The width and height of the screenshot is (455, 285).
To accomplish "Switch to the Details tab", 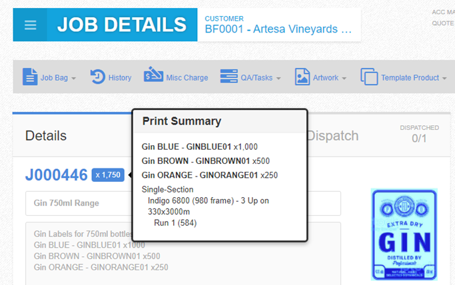I will coord(46,136).
